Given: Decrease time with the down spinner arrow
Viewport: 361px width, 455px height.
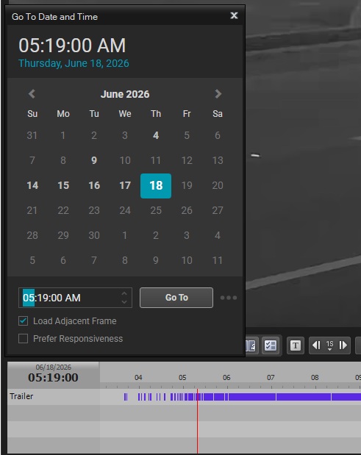Looking at the screenshot, I should [124, 302].
